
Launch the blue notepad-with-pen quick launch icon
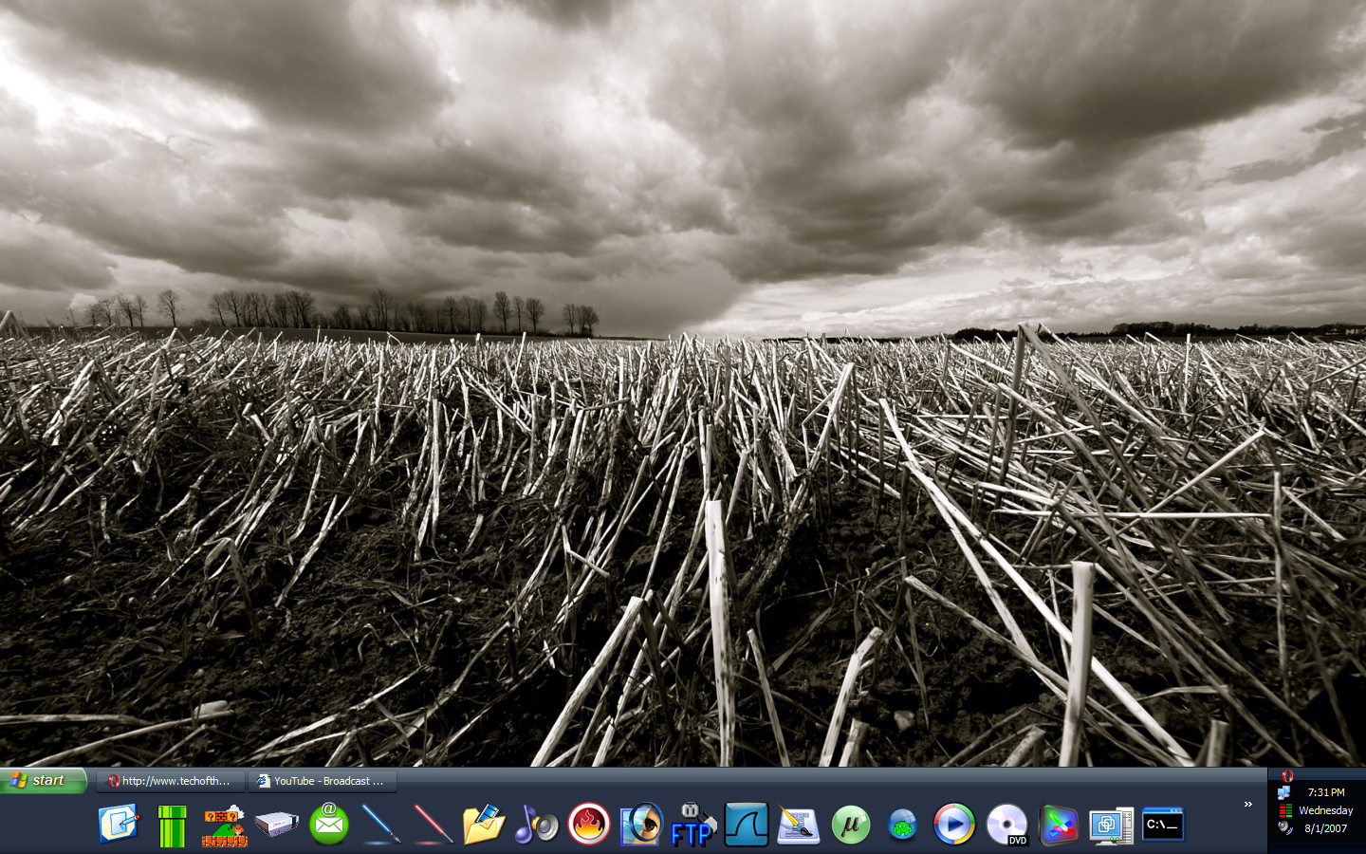coord(120,824)
